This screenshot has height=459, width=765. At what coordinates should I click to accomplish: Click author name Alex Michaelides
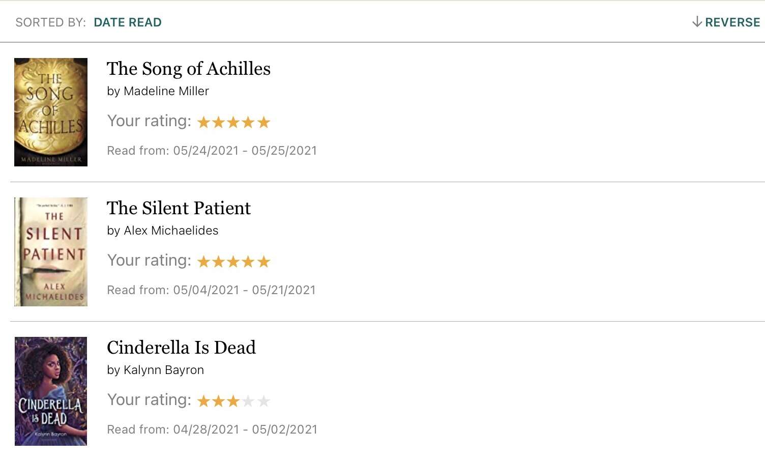click(x=171, y=231)
